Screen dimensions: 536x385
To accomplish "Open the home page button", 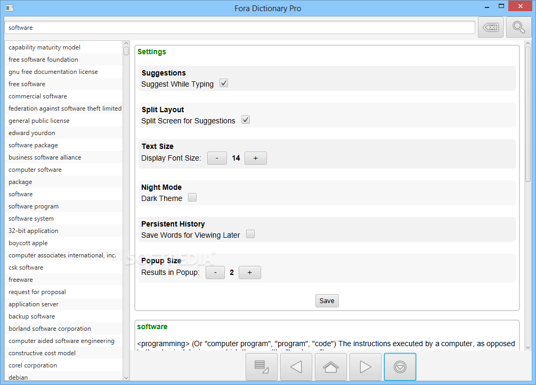I will pyautogui.click(x=330, y=367).
